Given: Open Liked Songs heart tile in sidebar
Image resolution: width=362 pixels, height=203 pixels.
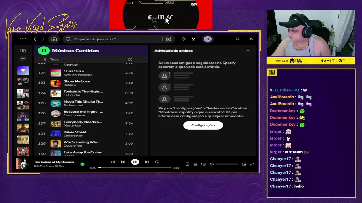Looking at the screenshot, I should (x=23, y=70).
